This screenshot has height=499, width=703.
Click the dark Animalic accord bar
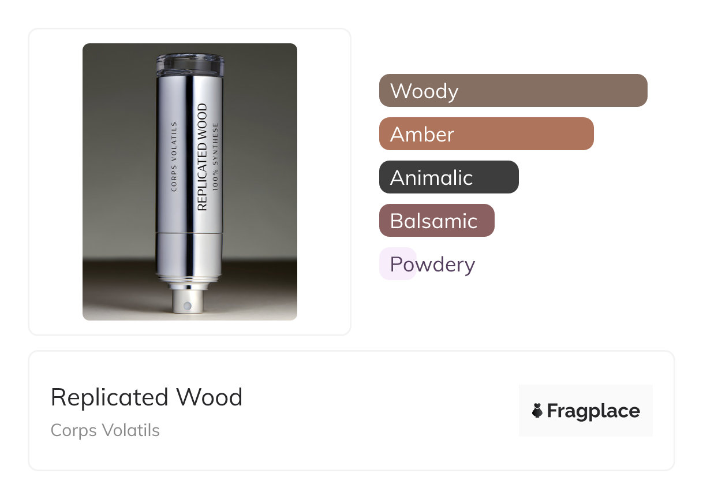coord(448,177)
